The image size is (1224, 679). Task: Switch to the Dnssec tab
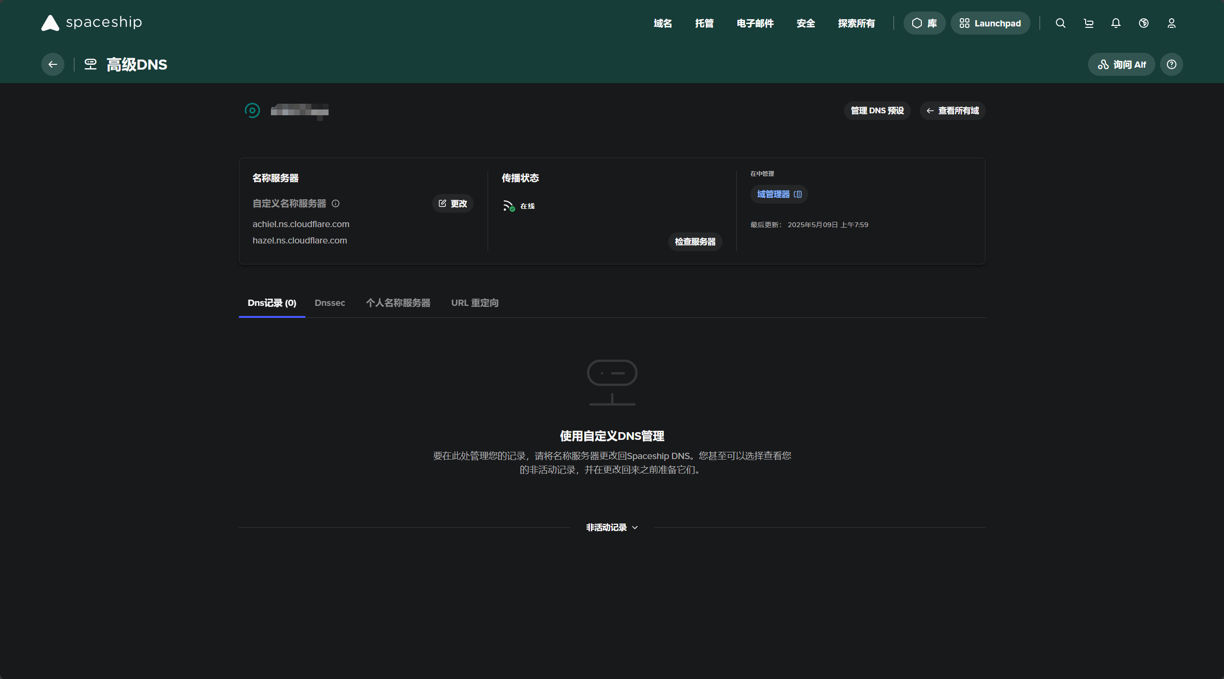[330, 303]
